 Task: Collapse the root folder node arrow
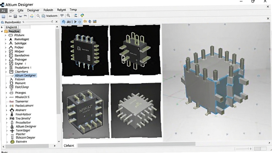2,31
